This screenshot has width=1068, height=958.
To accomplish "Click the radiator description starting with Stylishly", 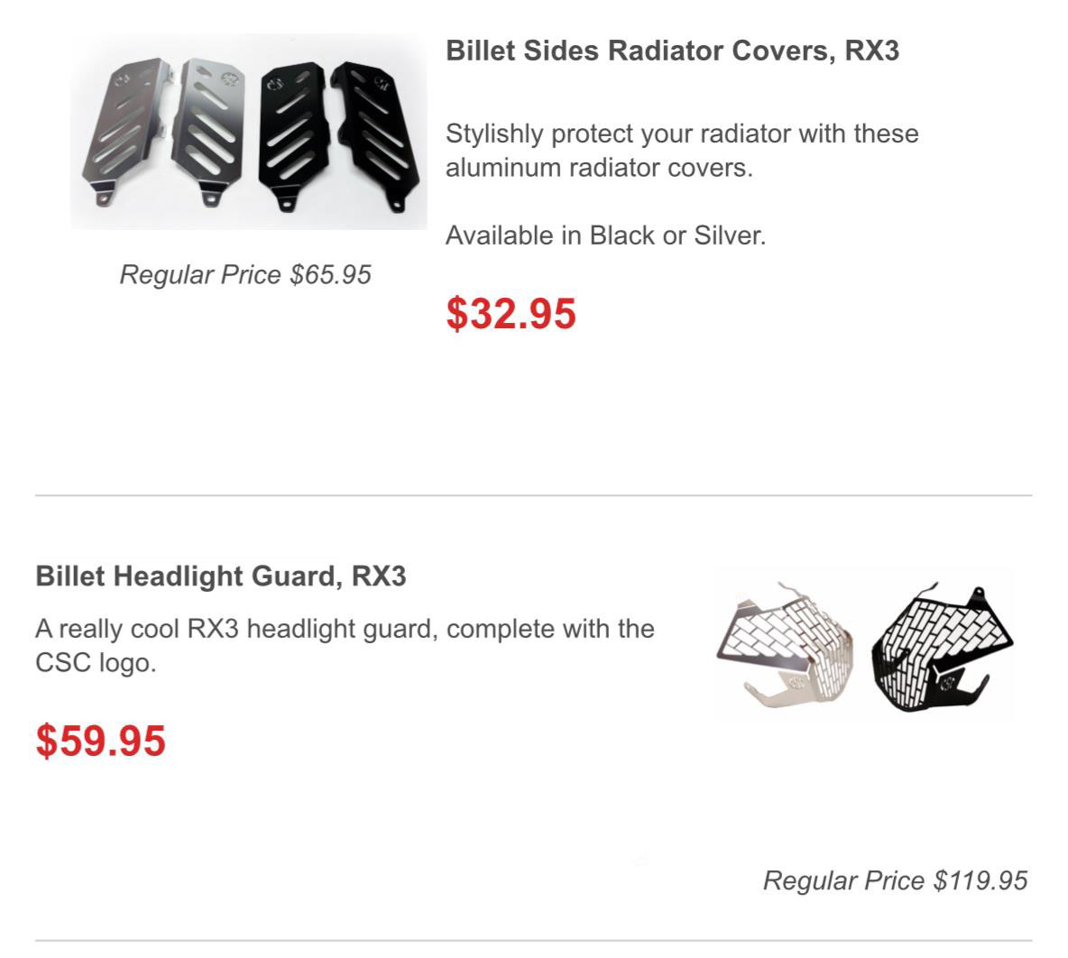I will [682, 151].
